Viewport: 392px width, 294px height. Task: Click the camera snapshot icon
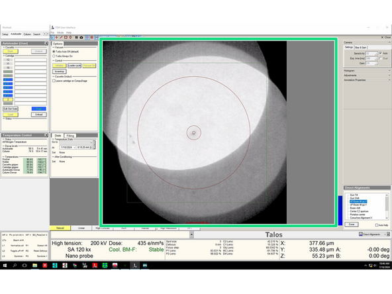(x=81, y=38)
